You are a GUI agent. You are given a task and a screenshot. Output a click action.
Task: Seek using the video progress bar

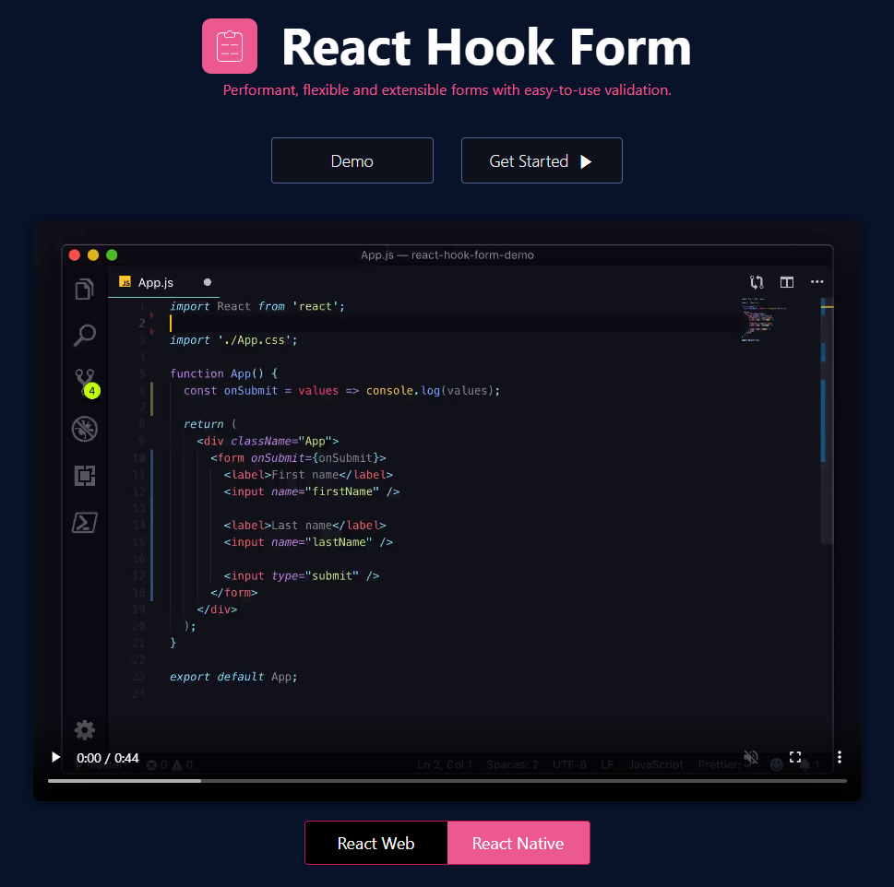(x=447, y=781)
